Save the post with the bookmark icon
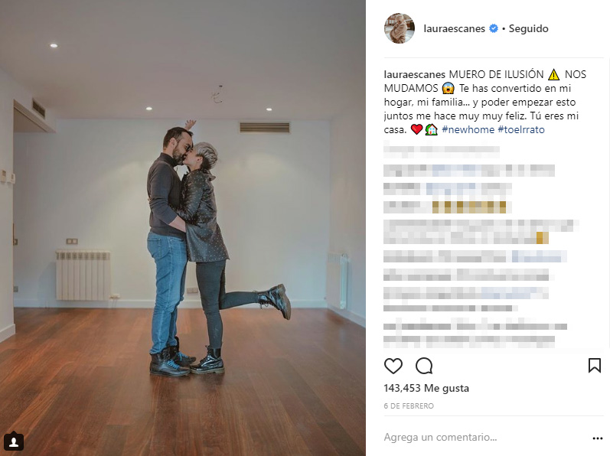Screen dimensions: 610x456 coord(594,366)
